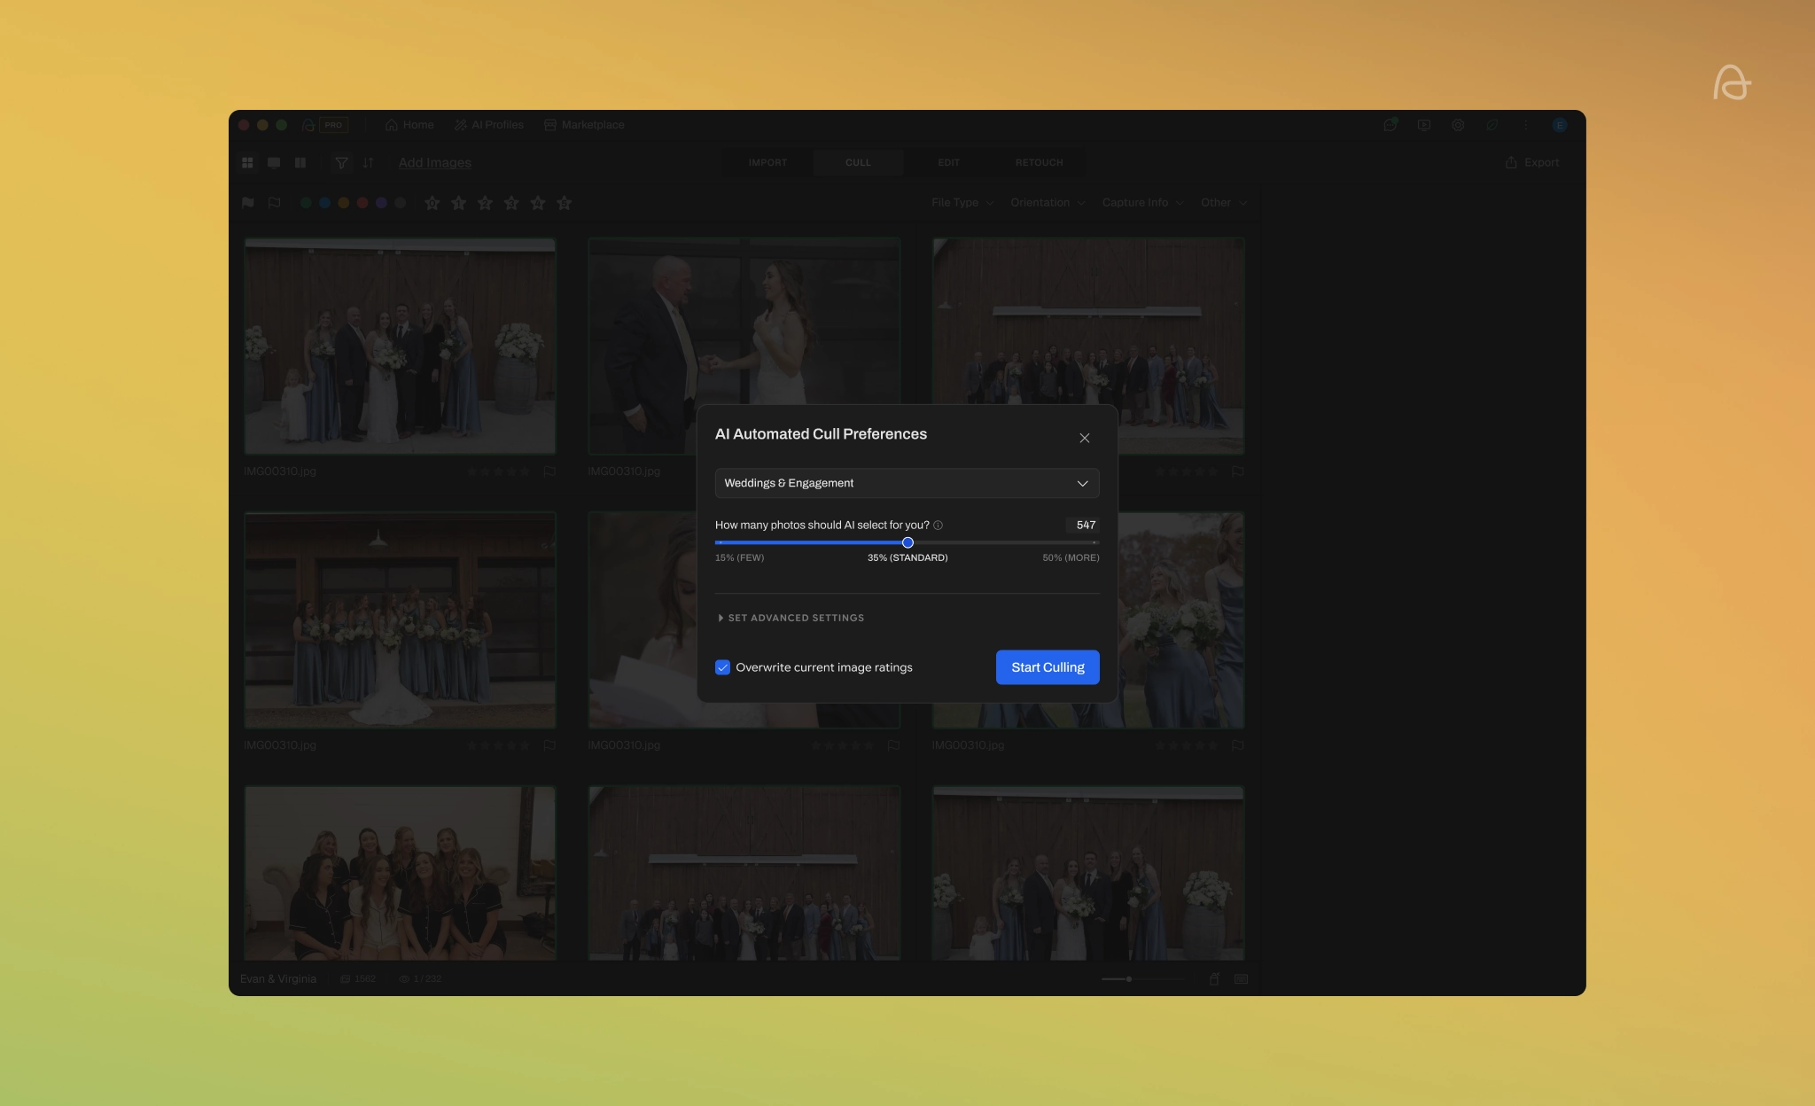Screen dimensions: 1815x1106
Task: Click the photo selection slider handle
Action: click(907, 542)
